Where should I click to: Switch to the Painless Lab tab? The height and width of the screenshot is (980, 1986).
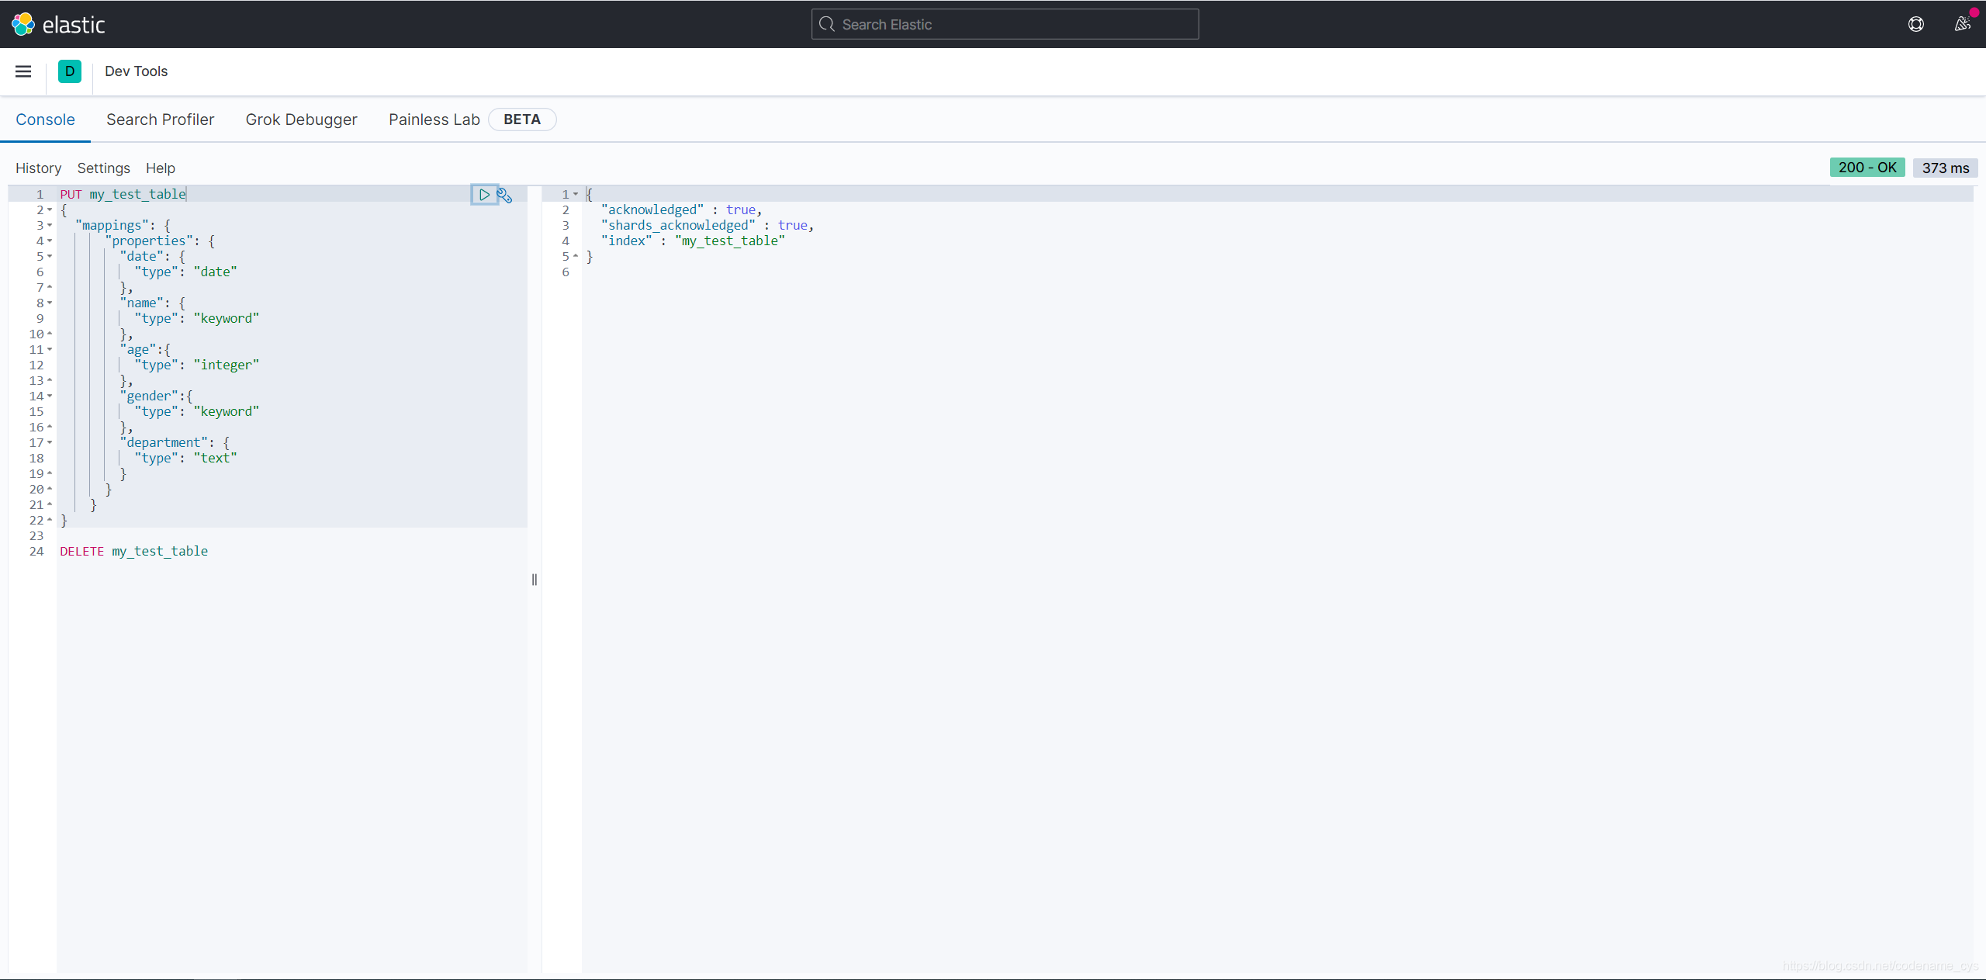[434, 119]
